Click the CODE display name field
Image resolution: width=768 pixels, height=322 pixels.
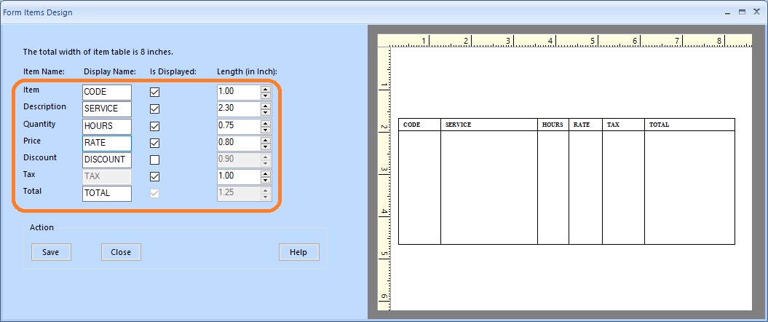click(x=107, y=93)
